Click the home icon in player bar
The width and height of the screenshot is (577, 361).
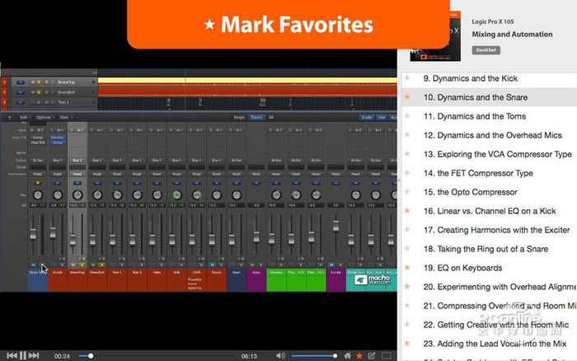347,355
